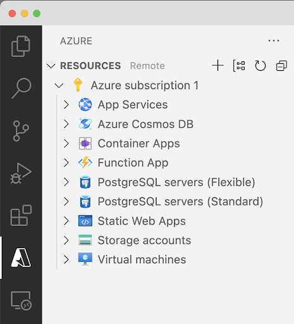Open the Search view in activity bar
Screen dimensions: 294x324
[21, 88]
